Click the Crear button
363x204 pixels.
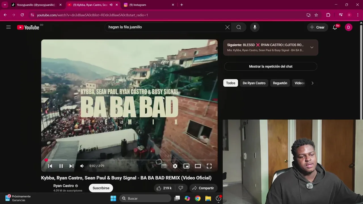tap(317, 27)
